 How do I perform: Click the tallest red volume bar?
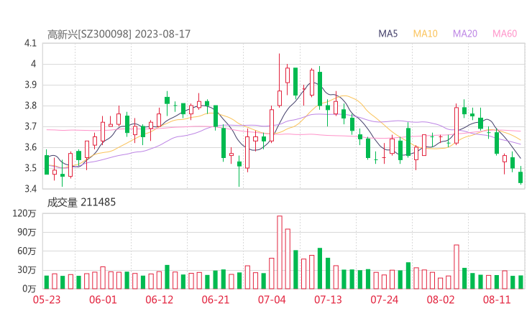280,251
